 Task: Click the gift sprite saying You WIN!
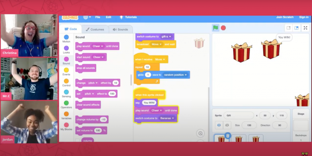271,49
